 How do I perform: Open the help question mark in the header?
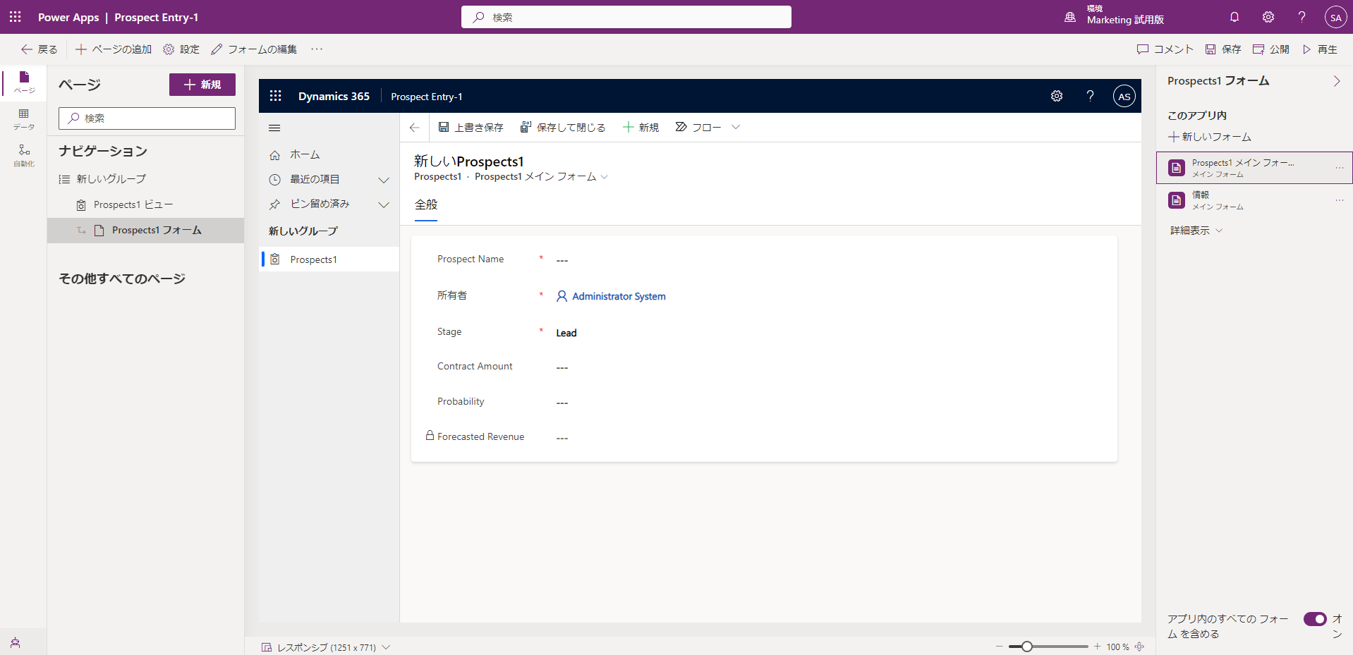(1302, 17)
